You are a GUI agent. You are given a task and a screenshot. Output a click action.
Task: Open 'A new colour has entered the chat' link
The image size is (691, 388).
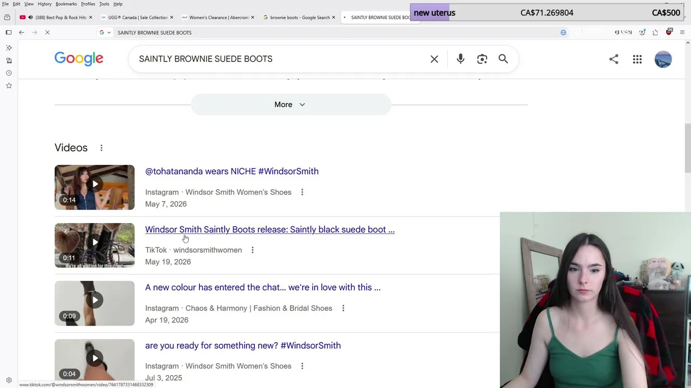coord(263,287)
